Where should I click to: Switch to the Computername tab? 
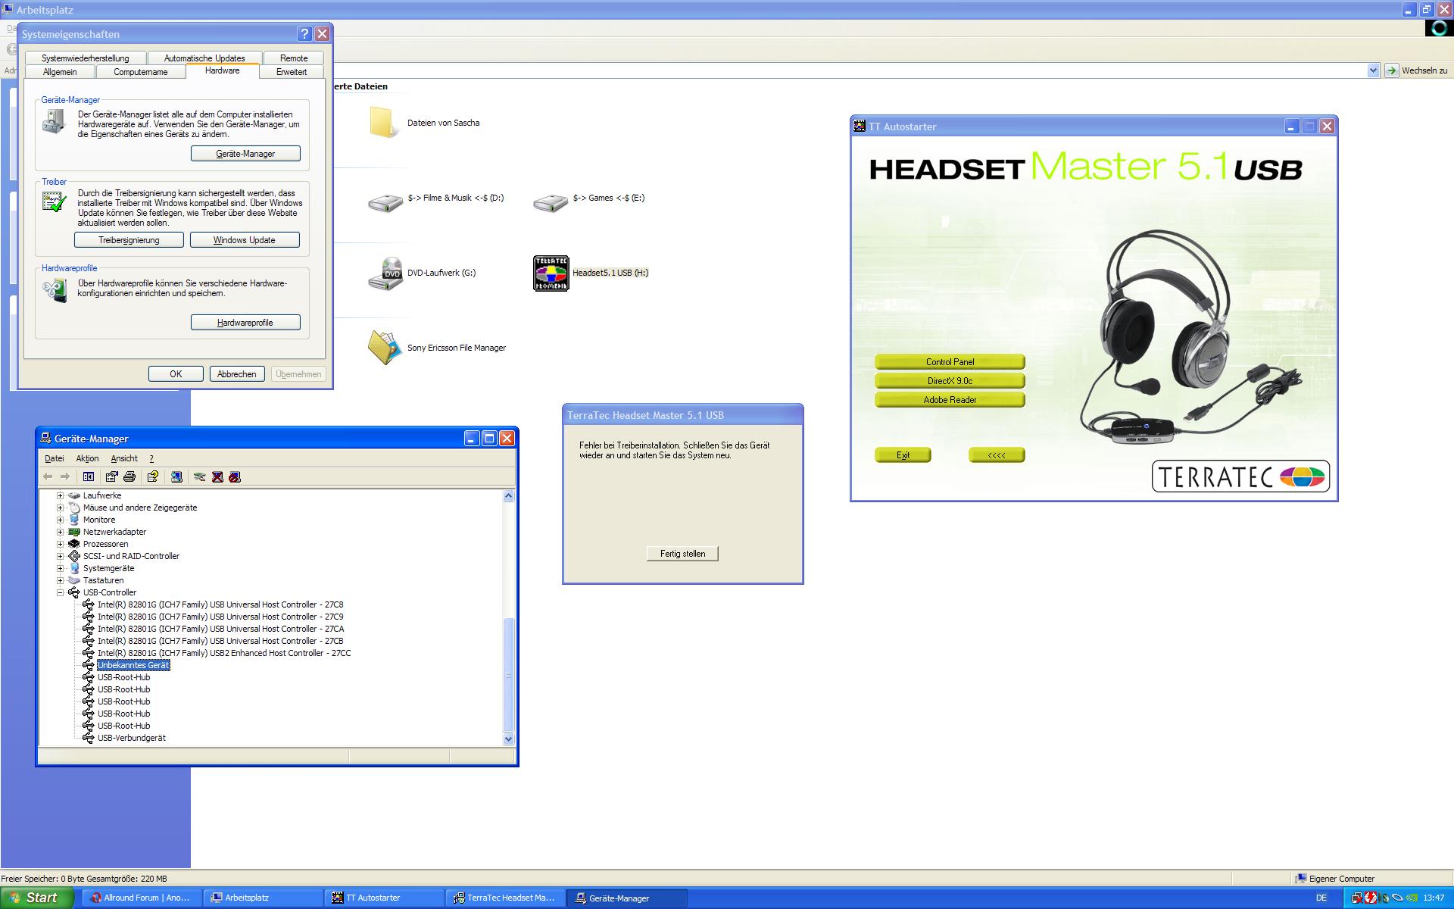(140, 72)
